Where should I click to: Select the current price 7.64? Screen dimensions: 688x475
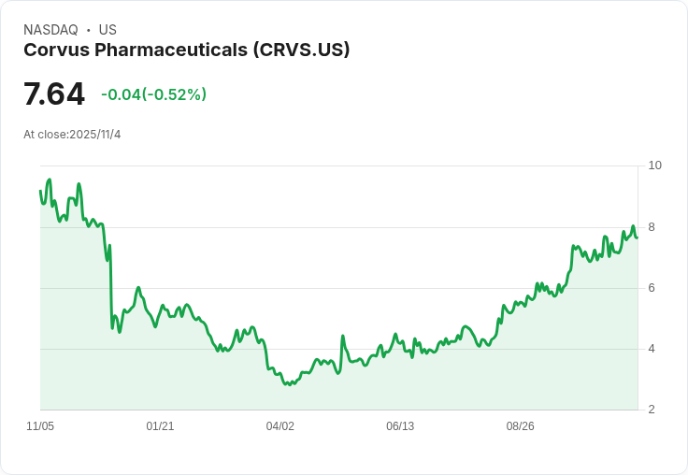(54, 94)
